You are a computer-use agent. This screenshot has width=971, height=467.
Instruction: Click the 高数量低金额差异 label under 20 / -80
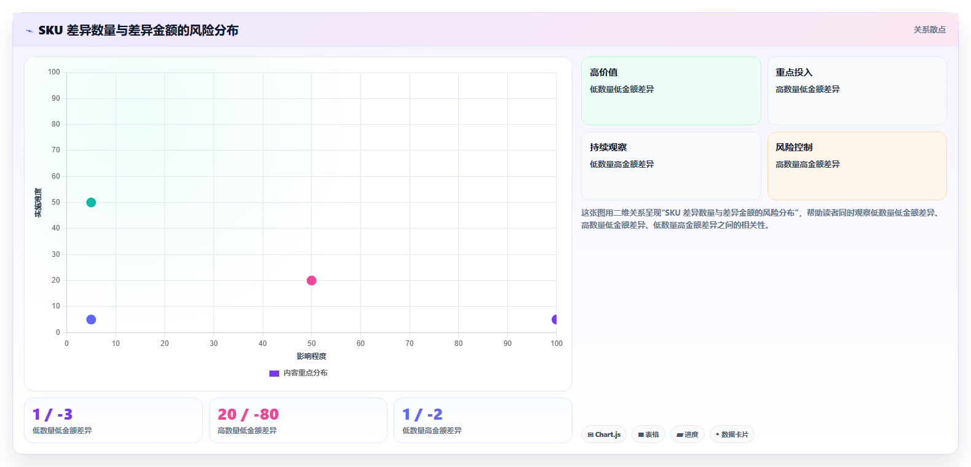tap(247, 431)
